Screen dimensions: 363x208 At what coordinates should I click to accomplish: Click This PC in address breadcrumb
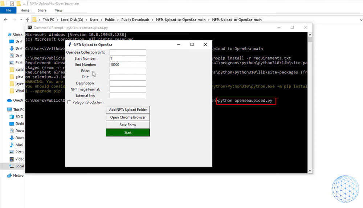pyautogui.click(x=49, y=20)
